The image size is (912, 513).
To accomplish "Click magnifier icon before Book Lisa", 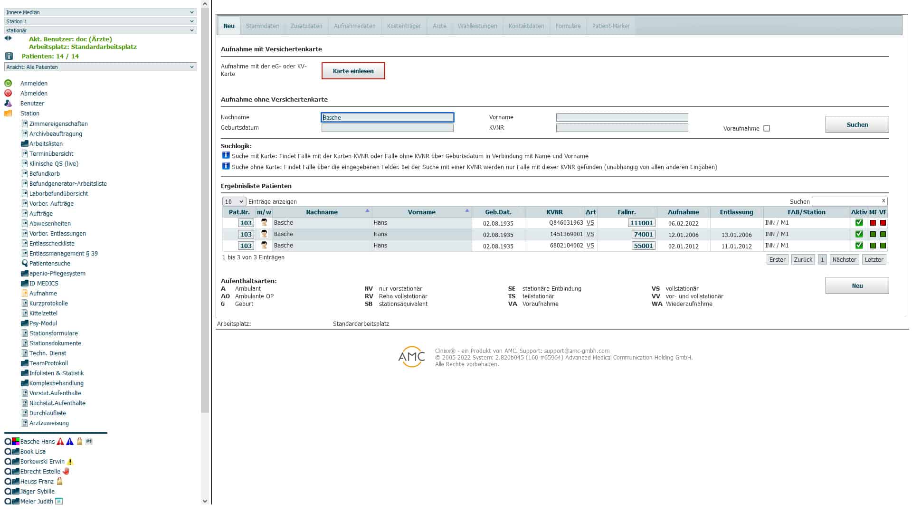I will tap(8, 452).
